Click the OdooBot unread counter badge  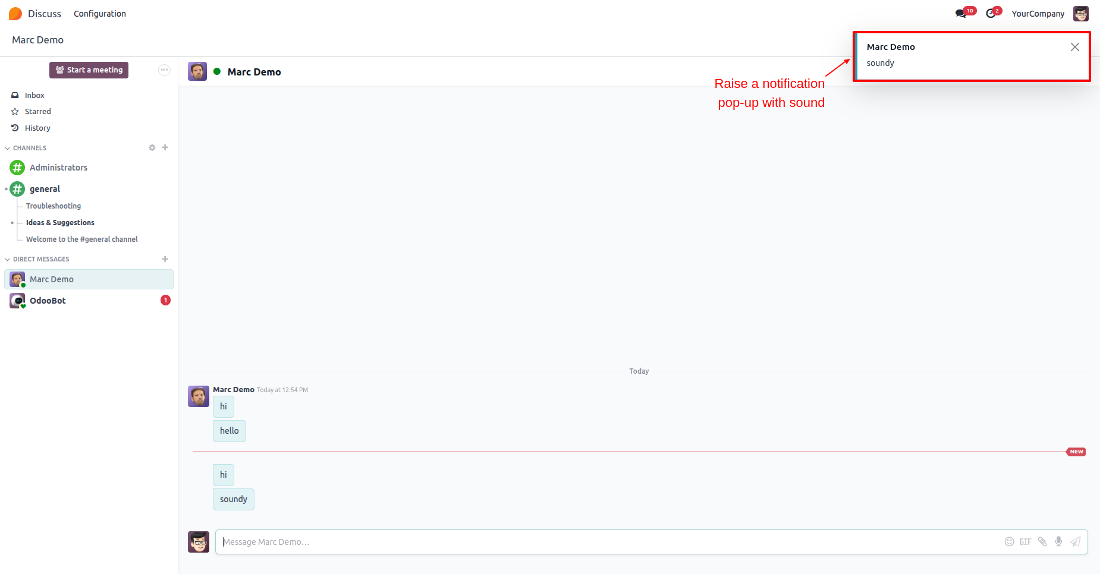pos(165,300)
